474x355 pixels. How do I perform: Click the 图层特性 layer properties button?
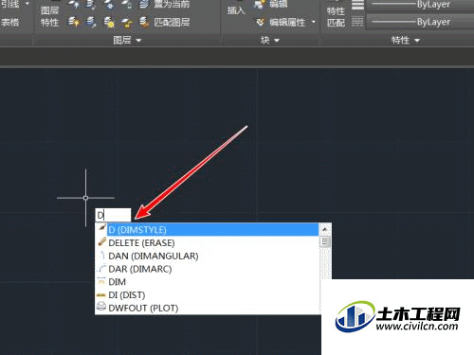49,16
